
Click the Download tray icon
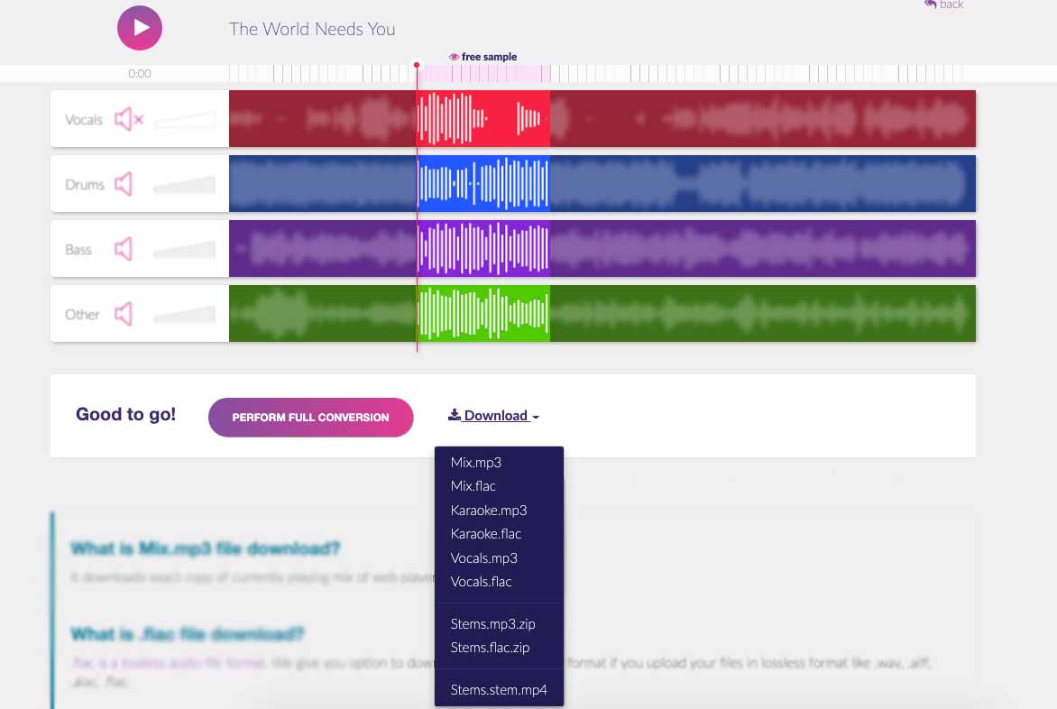click(x=455, y=414)
